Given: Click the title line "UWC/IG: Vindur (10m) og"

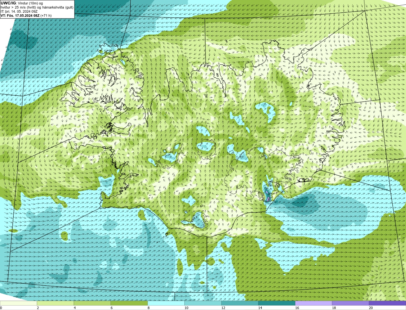Looking at the screenshot, I should tap(22, 3).
